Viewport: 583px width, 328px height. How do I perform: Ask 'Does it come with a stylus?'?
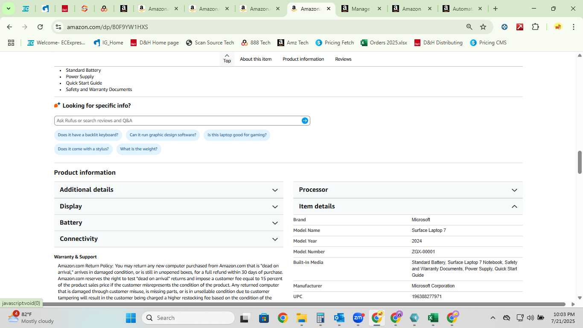pyautogui.click(x=83, y=149)
